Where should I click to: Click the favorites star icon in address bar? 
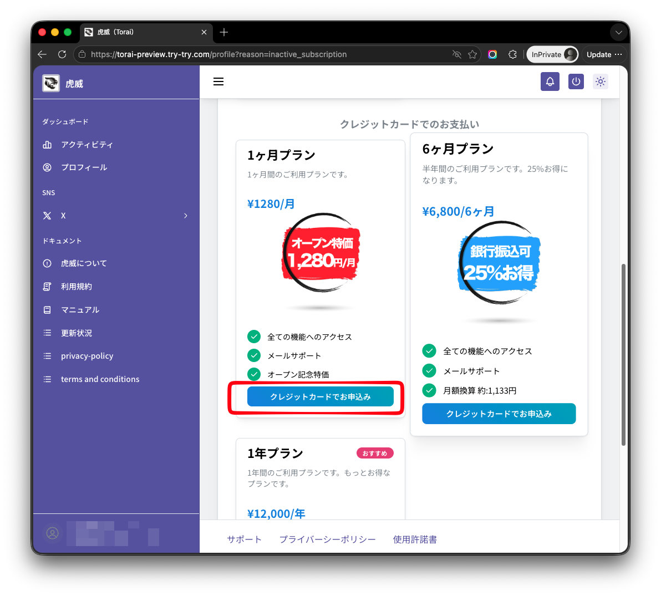click(x=472, y=54)
